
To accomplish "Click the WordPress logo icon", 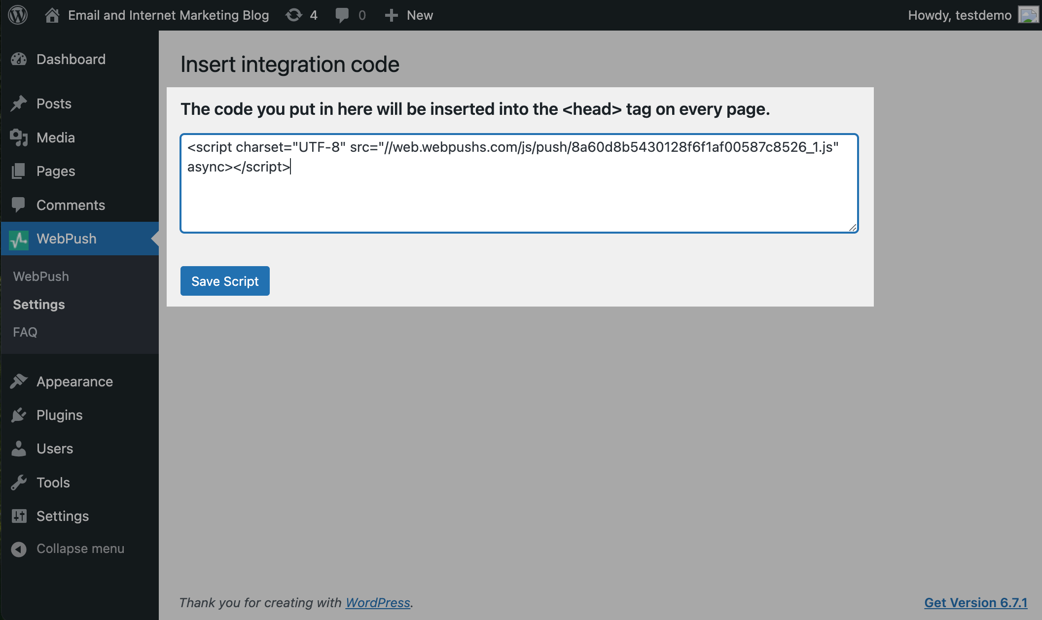I will tap(18, 15).
